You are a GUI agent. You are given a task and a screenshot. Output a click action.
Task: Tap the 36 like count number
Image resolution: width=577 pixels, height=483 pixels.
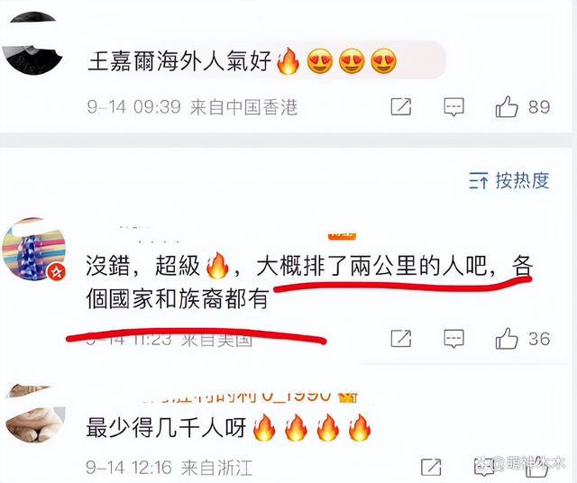coord(539,339)
